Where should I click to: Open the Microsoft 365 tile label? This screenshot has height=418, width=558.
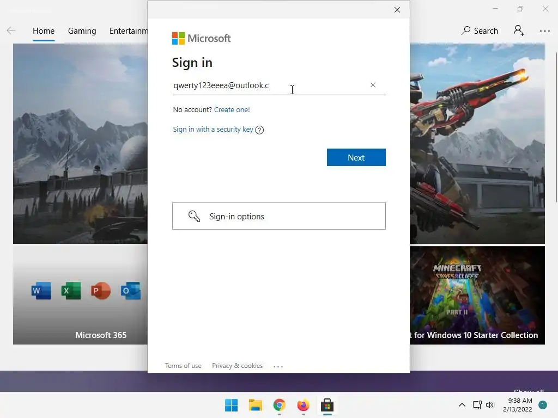101,335
